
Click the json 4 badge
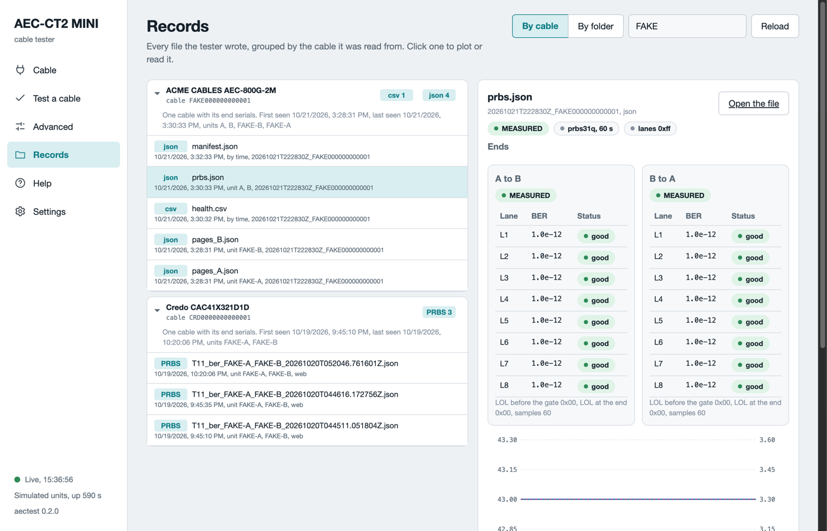(x=439, y=95)
